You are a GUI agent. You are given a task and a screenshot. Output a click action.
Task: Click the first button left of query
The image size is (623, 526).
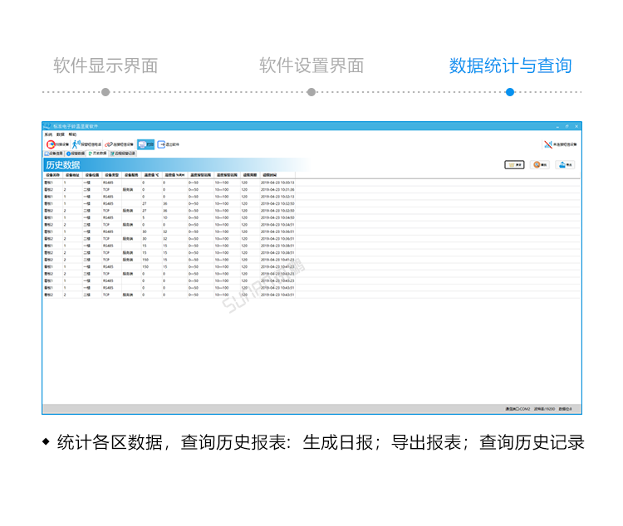(x=514, y=165)
